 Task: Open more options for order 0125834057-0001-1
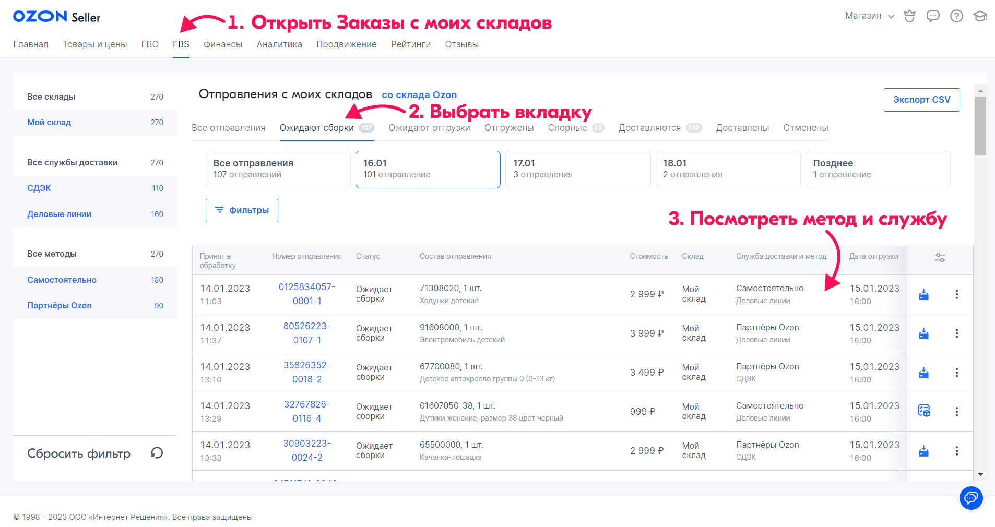pos(956,294)
